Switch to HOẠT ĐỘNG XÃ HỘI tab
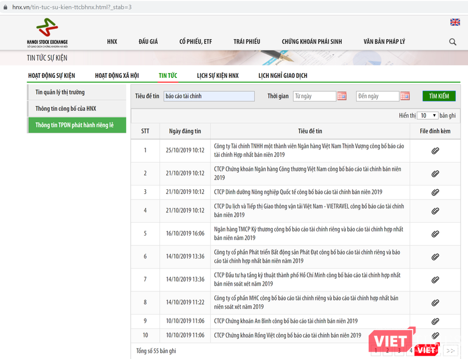The width and height of the screenshot is (468, 359). coord(117,76)
